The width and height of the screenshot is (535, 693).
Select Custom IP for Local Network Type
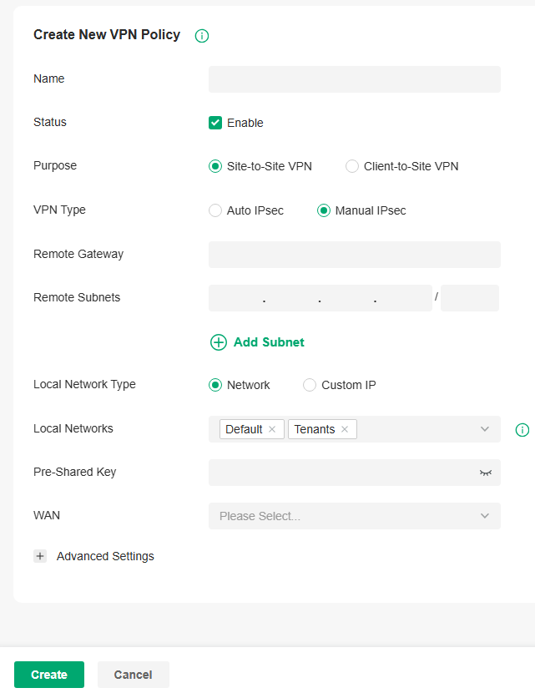tap(309, 385)
